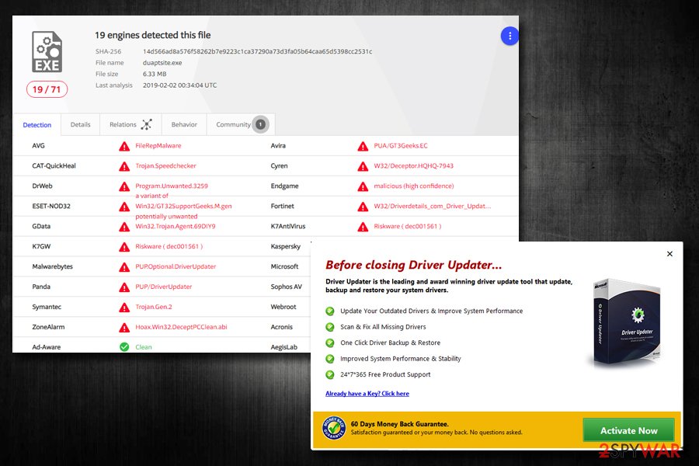Click the Last analysis date value
Image resolution: width=699 pixels, height=466 pixels.
(x=179, y=85)
